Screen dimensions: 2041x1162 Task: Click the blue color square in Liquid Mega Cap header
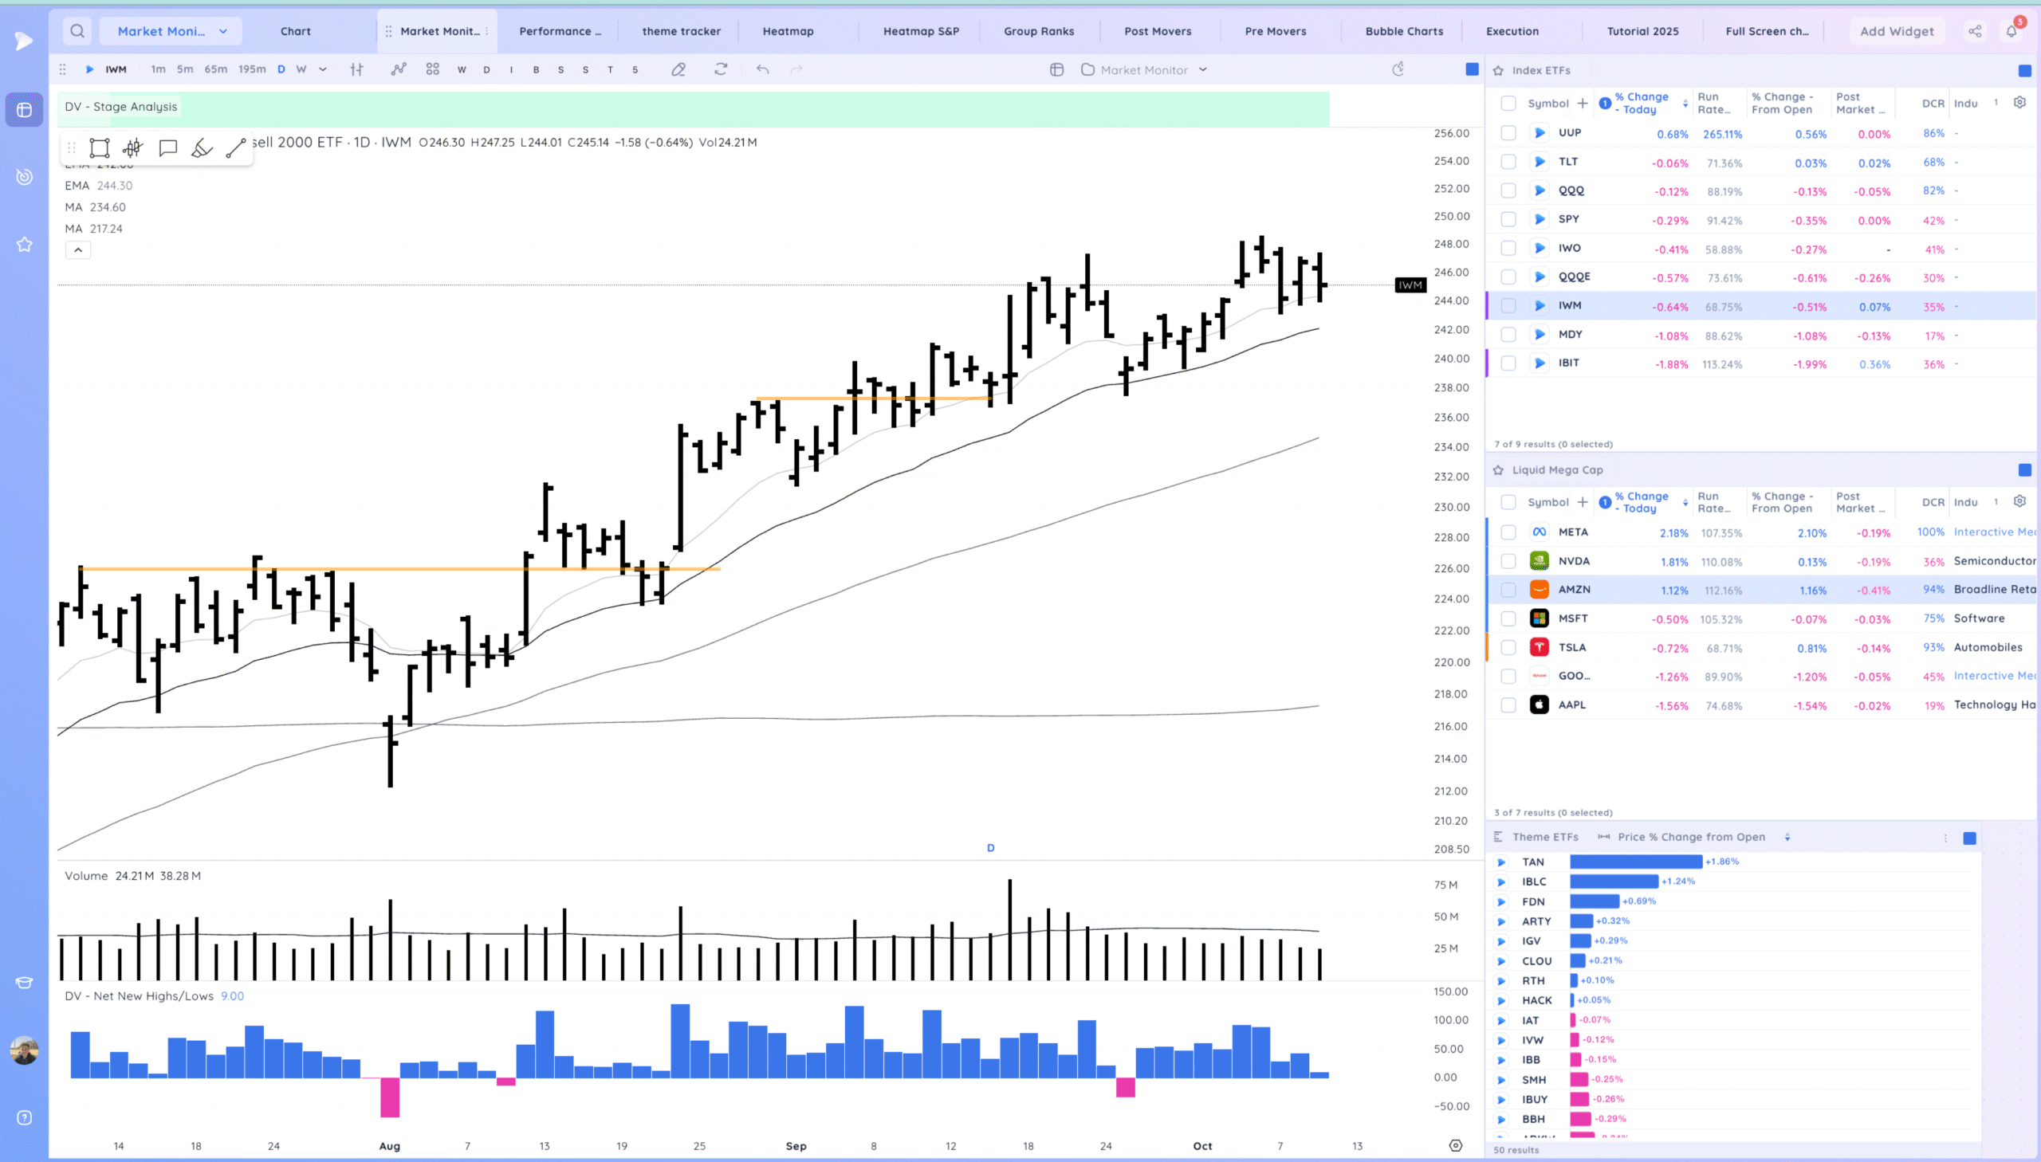[x=2024, y=470]
